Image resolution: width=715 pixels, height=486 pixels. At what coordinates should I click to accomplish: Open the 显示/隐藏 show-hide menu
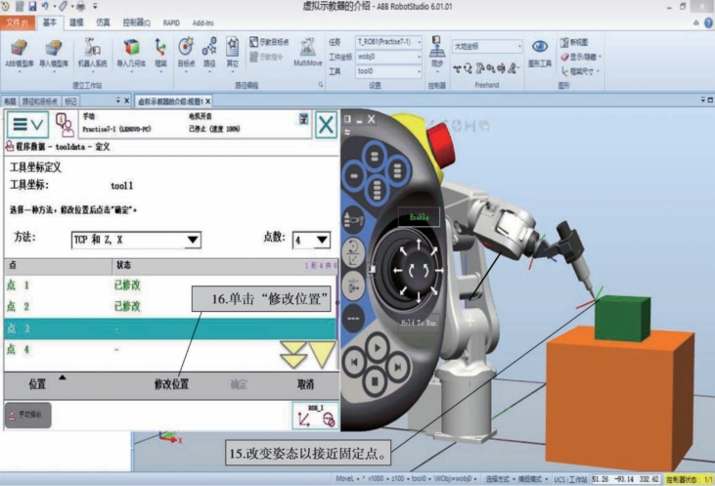[x=581, y=57]
